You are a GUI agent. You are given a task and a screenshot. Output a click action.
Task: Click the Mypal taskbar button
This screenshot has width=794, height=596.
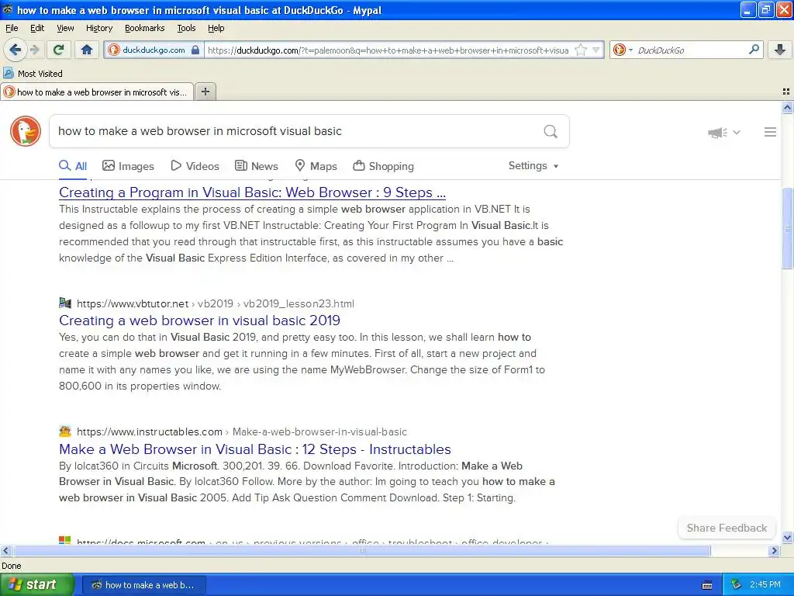(x=143, y=585)
